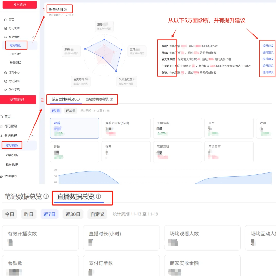Image resolution: width=276 pixels, height=276 pixels.
Task: Click the 活动中心 icon in the upper sidebar
Action: [x=6, y=73]
